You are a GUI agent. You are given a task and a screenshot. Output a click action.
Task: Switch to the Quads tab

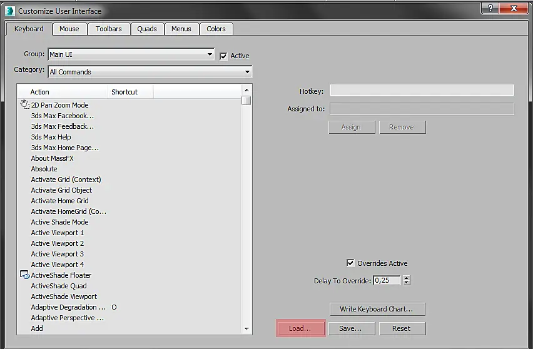click(x=147, y=29)
